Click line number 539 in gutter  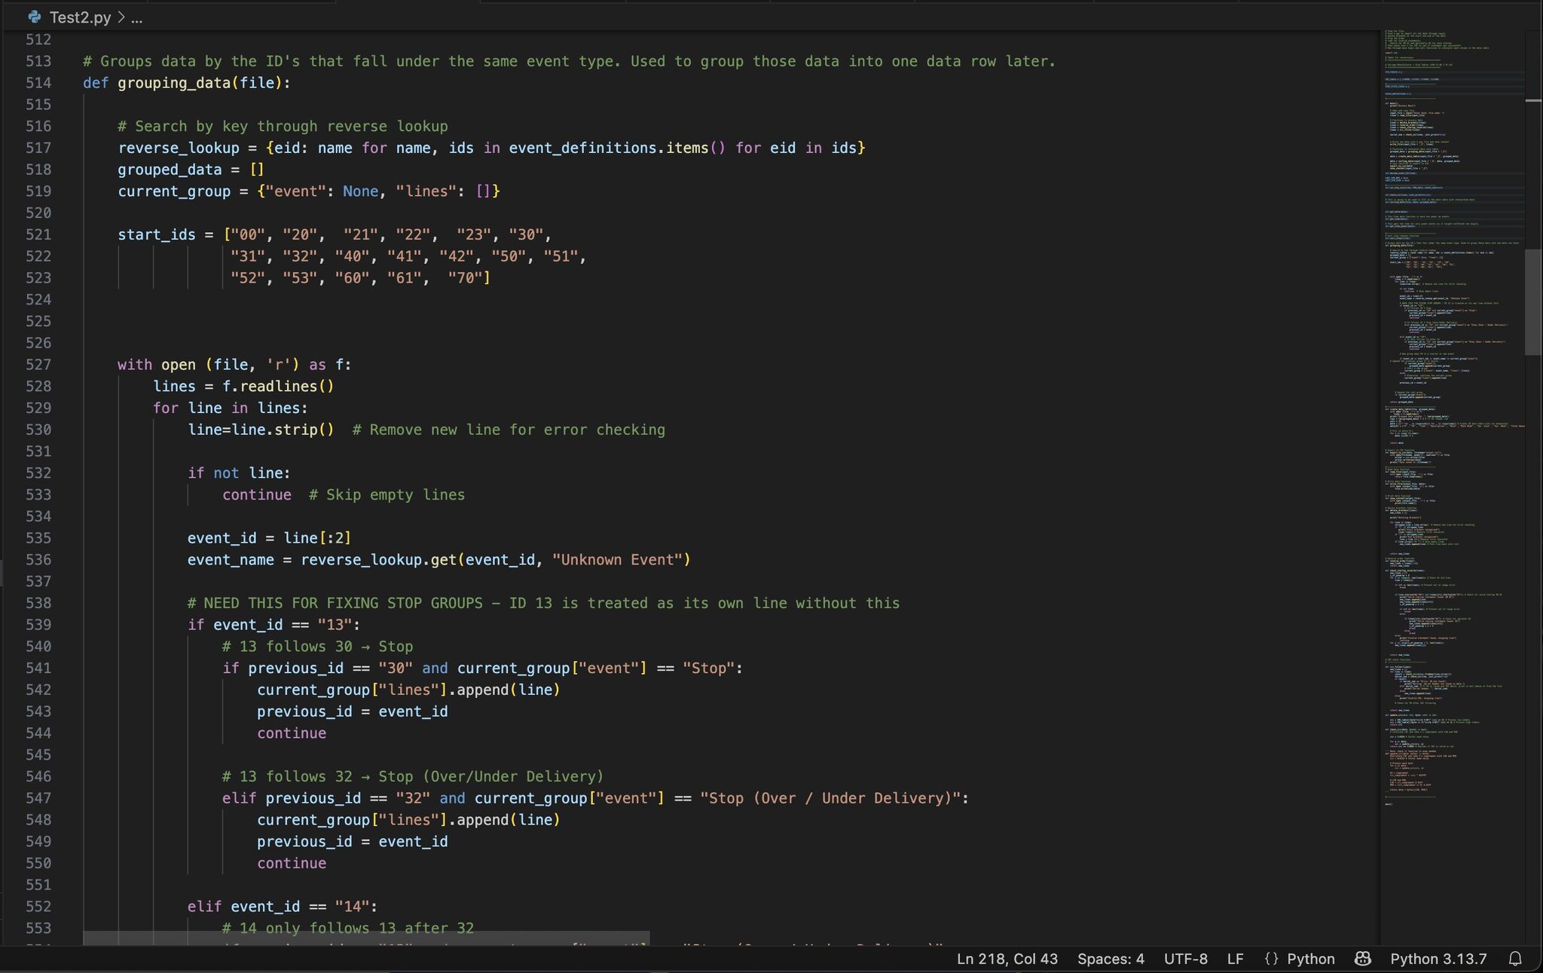pos(38,625)
